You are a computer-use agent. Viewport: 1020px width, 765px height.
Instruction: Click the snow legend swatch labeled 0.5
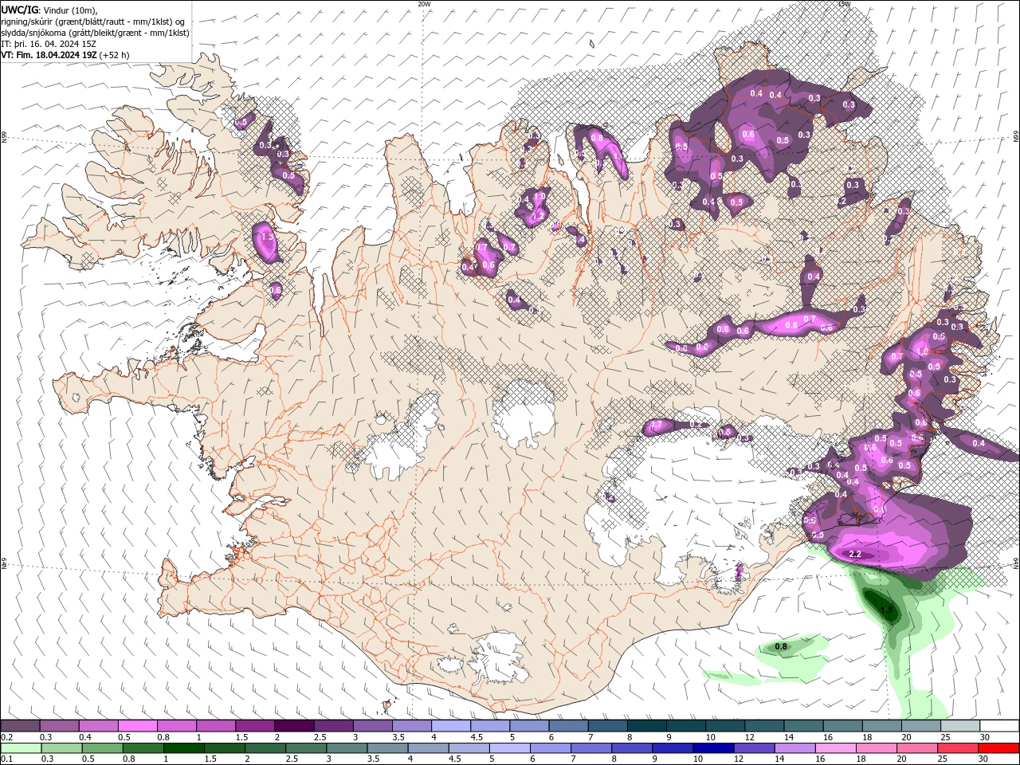tap(137, 726)
